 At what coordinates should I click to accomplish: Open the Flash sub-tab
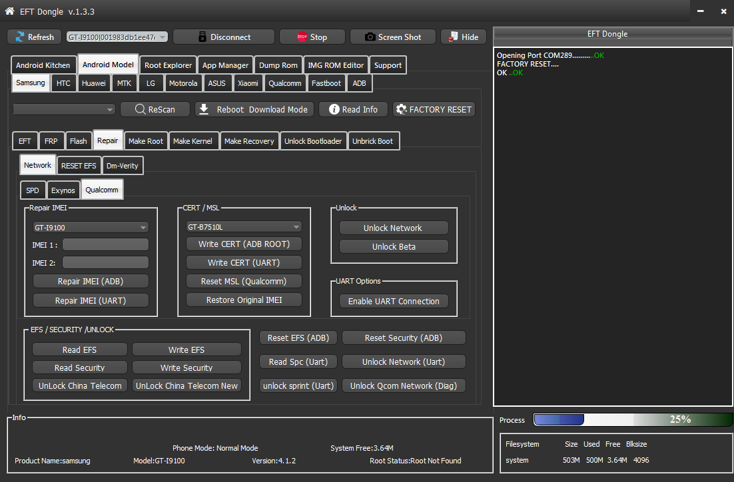78,141
